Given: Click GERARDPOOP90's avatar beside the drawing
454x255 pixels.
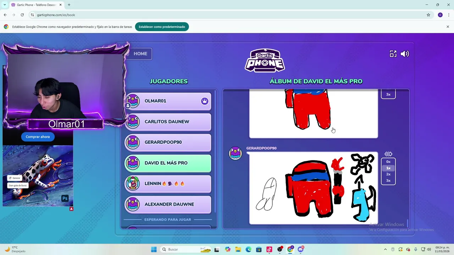Looking at the screenshot, I should tap(235, 153).
